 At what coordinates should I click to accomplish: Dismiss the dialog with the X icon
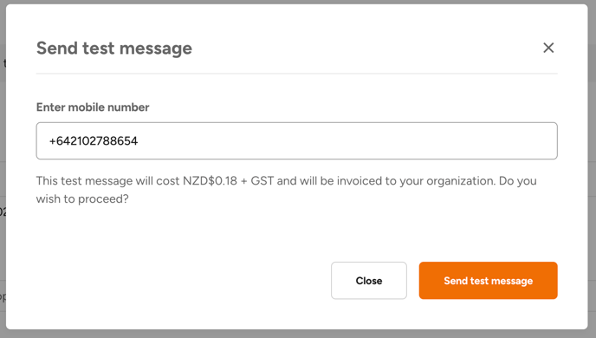click(548, 48)
